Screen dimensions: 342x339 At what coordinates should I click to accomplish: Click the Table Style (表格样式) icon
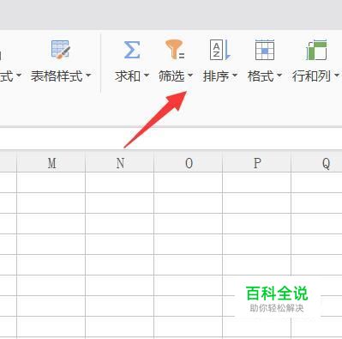coord(61,50)
